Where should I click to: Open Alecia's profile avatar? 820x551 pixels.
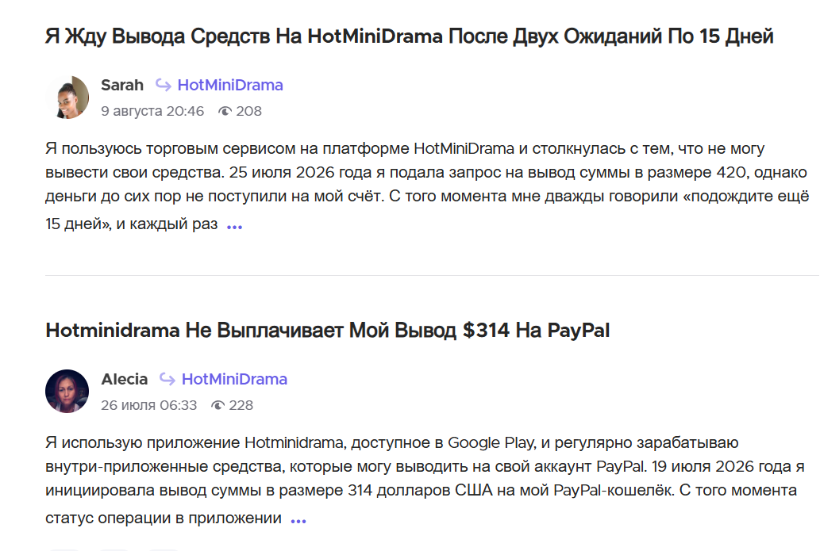click(67, 391)
